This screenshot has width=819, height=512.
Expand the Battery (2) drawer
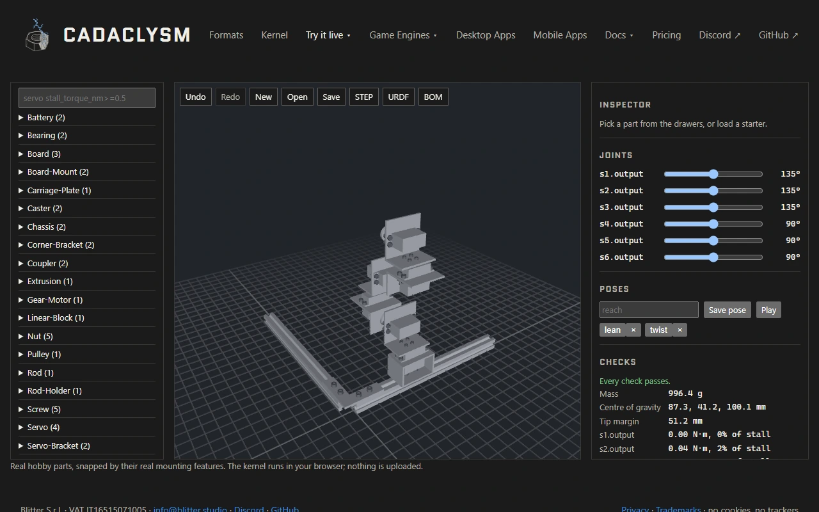(87, 118)
